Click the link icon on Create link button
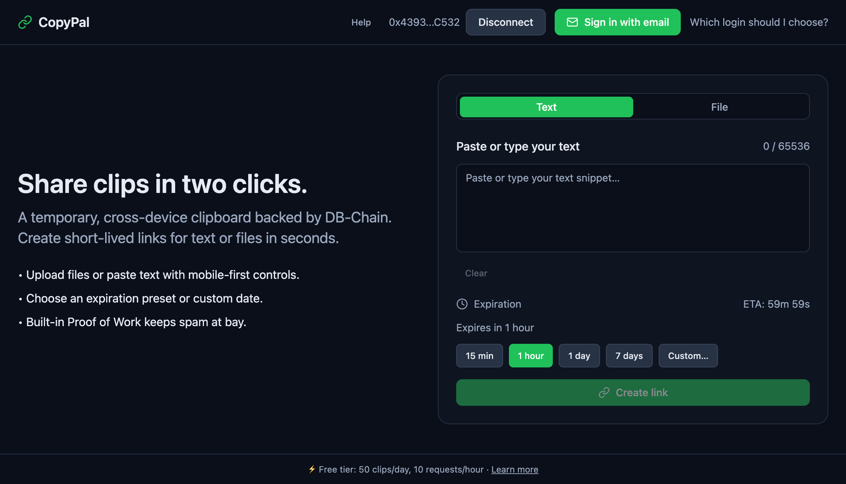 click(x=604, y=393)
